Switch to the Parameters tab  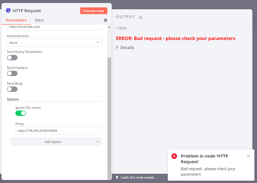16,20
